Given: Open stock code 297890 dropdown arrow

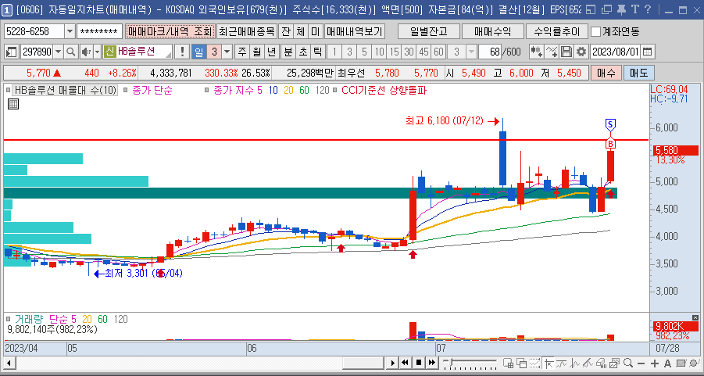Looking at the screenshot, I should pos(59,52).
